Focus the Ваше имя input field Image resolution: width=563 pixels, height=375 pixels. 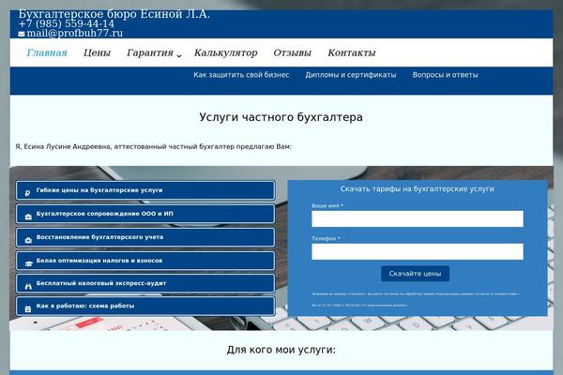click(x=418, y=218)
